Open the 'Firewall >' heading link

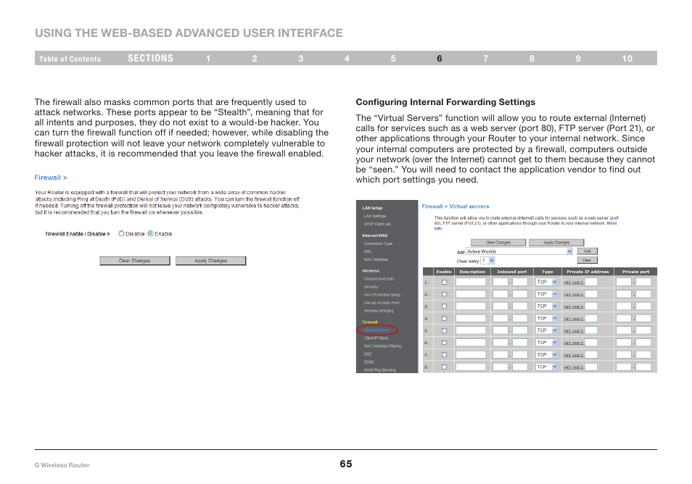pos(51,178)
